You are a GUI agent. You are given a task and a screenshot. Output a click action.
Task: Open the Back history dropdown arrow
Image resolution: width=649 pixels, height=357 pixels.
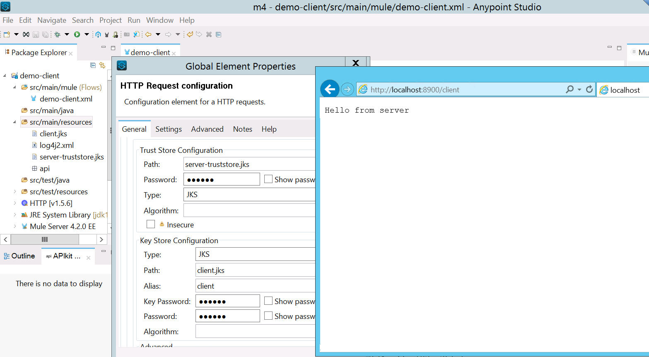158,34
